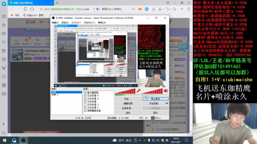Viewport: 257px width, 144px height.
Task: Open the blue round extension icon
Action: click(x=147, y=9)
